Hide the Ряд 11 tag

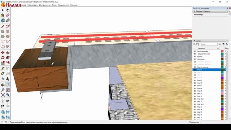[x=195, y=96]
